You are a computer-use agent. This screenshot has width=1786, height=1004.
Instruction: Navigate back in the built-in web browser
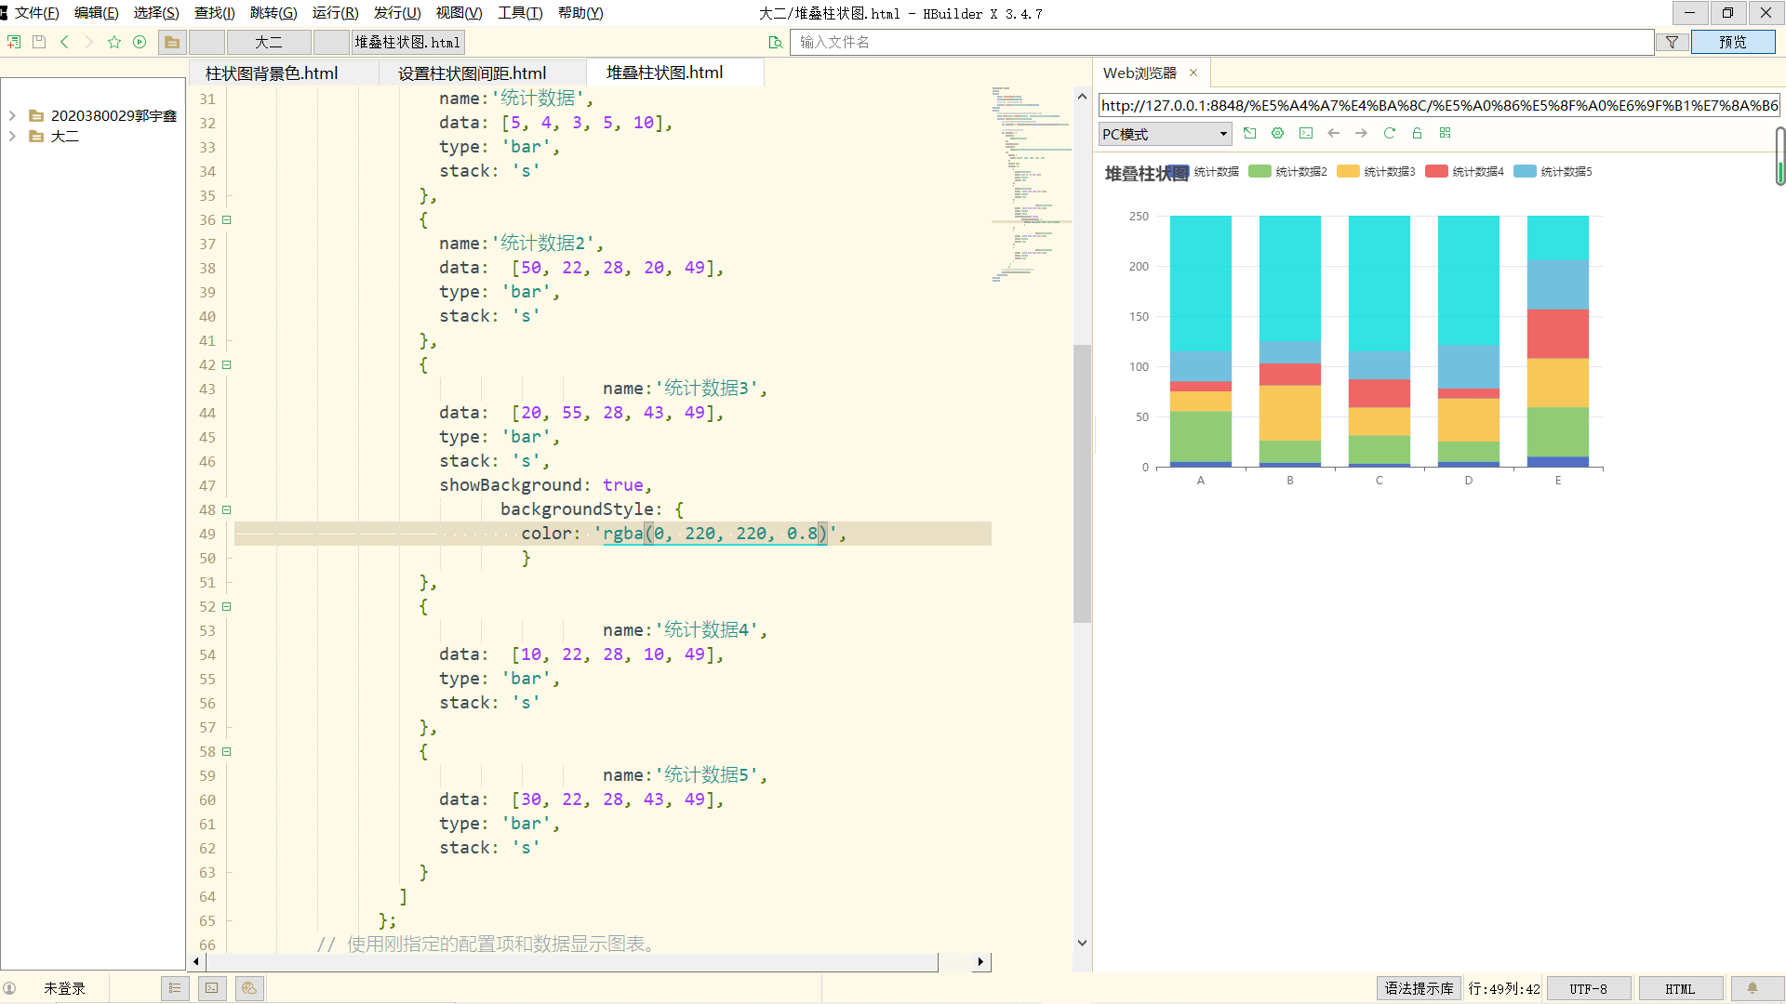(x=1334, y=133)
